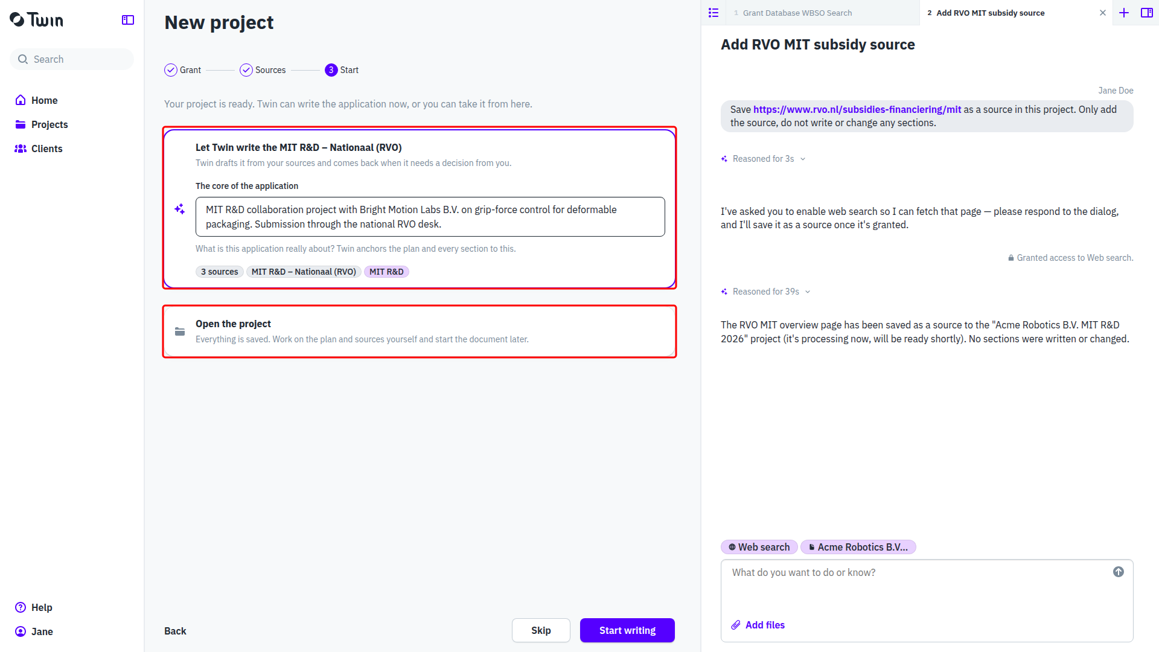Image resolution: width=1159 pixels, height=652 pixels.
Task: Select the 'Let Twin write' option card
Action: coord(420,208)
